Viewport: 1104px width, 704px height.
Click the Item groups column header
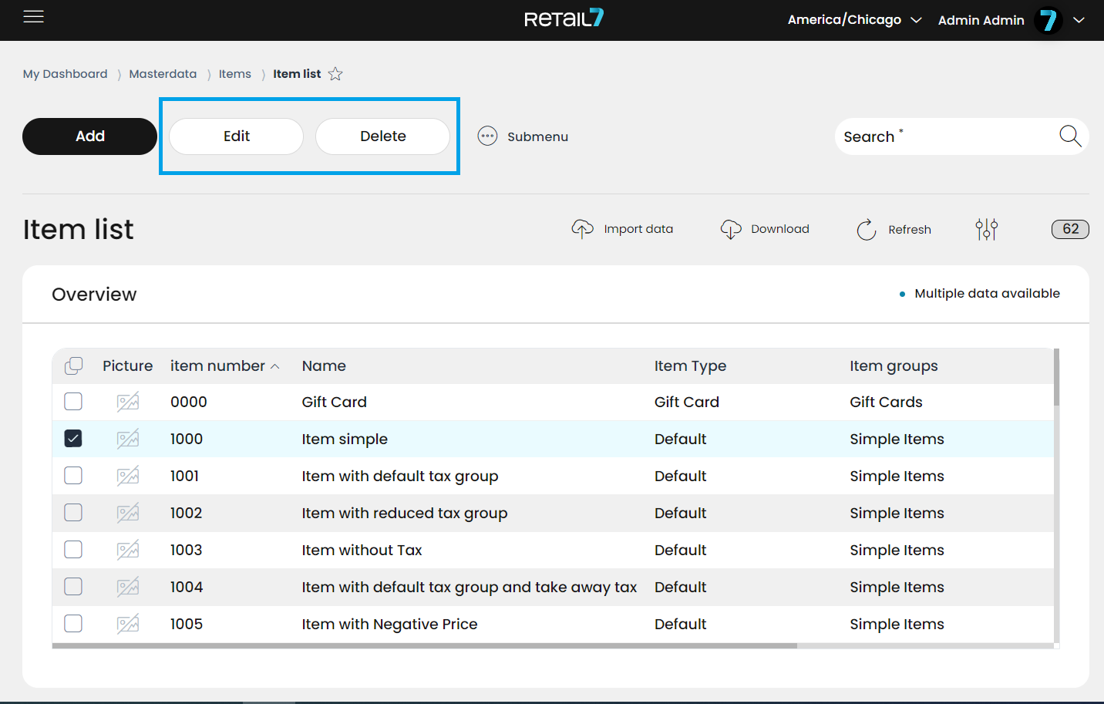pyautogui.click(x=894, y=366)
